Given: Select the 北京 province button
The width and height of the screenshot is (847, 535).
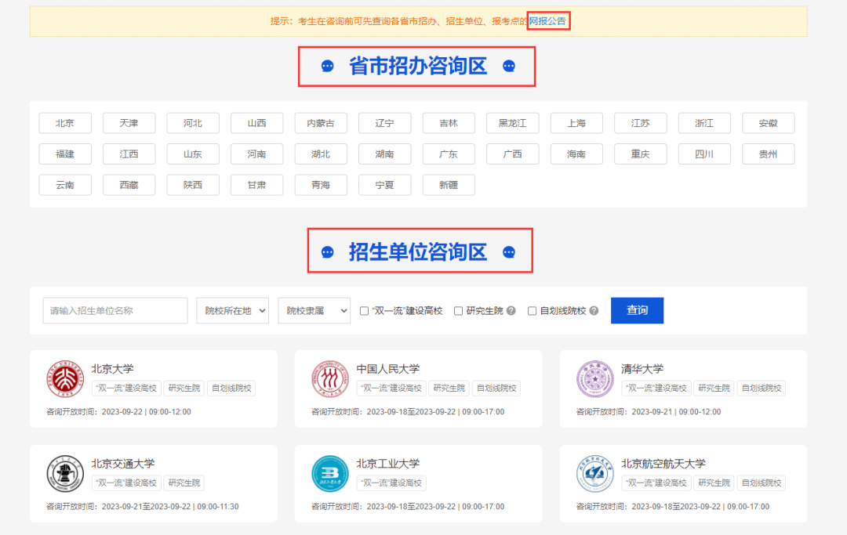Looking at the screenshot, I should [x=65, y=123].
